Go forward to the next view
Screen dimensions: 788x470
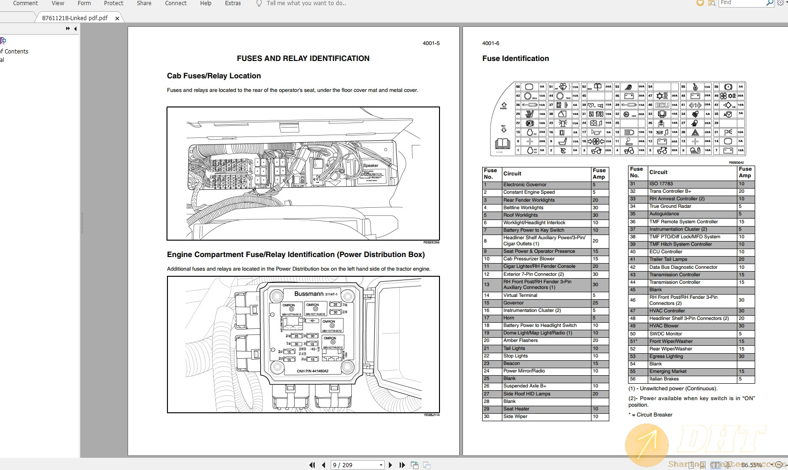(x=426, y=465)
